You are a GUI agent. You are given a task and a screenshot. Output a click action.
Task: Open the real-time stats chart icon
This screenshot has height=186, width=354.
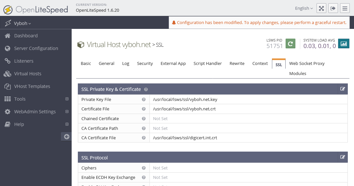(344, 43)
